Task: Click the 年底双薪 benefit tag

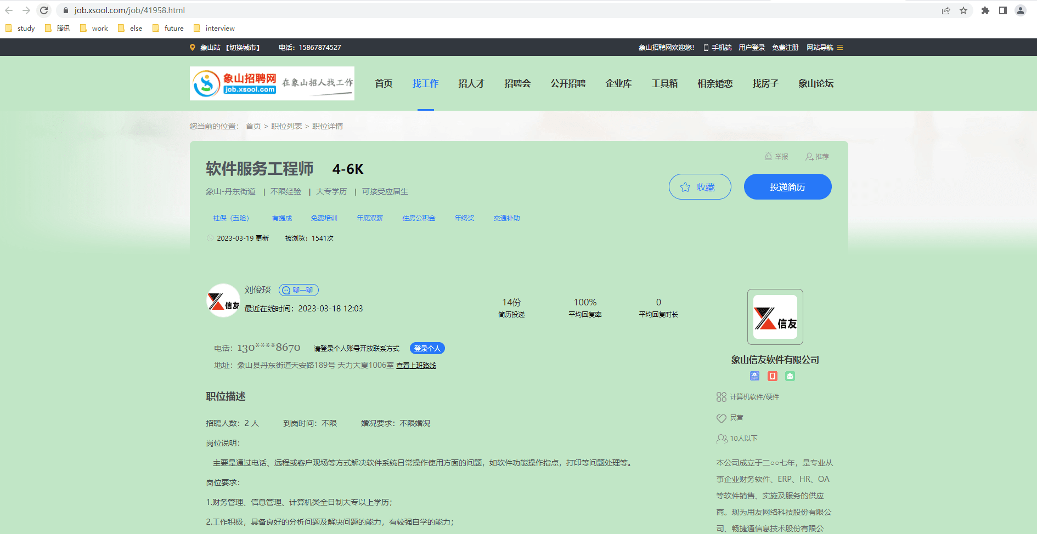Action: pos(370,218)
